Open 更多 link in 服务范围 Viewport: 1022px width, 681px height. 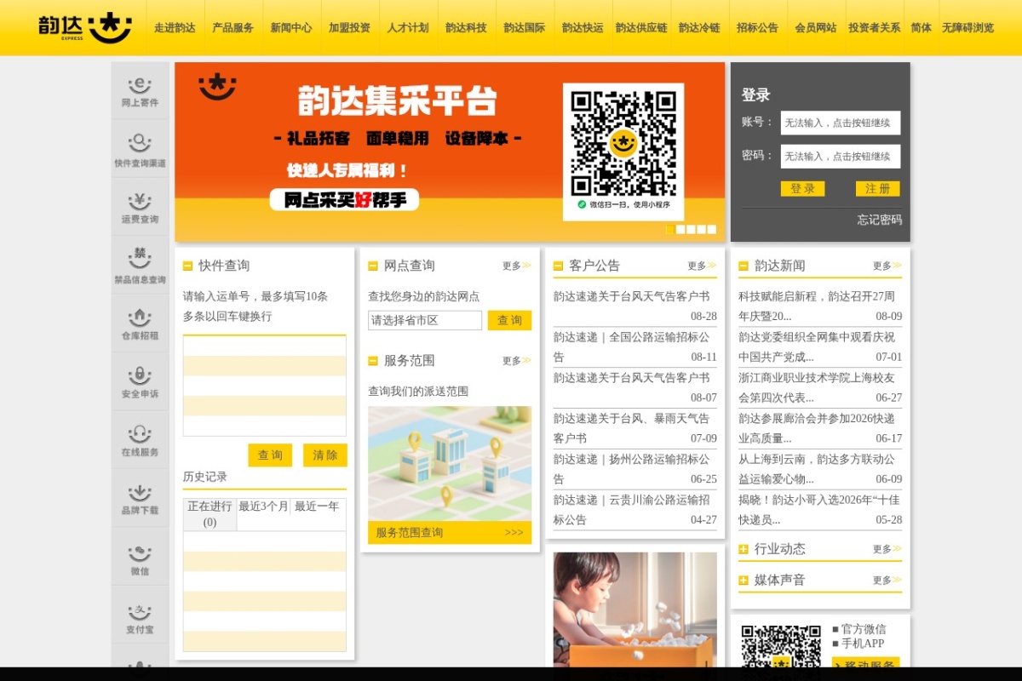pos(516,361)
